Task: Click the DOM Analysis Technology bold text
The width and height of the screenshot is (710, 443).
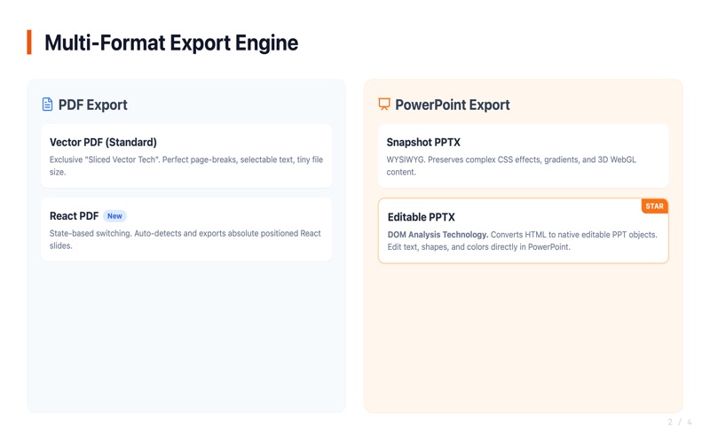Action: pyautogui.click(x=438, y=235)
